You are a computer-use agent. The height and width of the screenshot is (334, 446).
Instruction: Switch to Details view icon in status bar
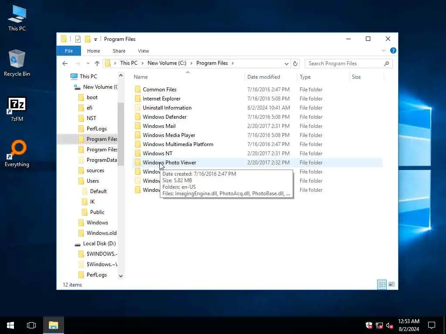pyautogui.click(x=382, y=284)
